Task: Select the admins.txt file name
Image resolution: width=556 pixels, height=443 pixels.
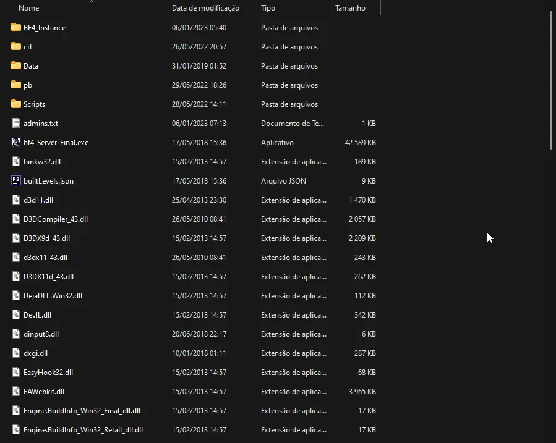Action: click(41, 123)
